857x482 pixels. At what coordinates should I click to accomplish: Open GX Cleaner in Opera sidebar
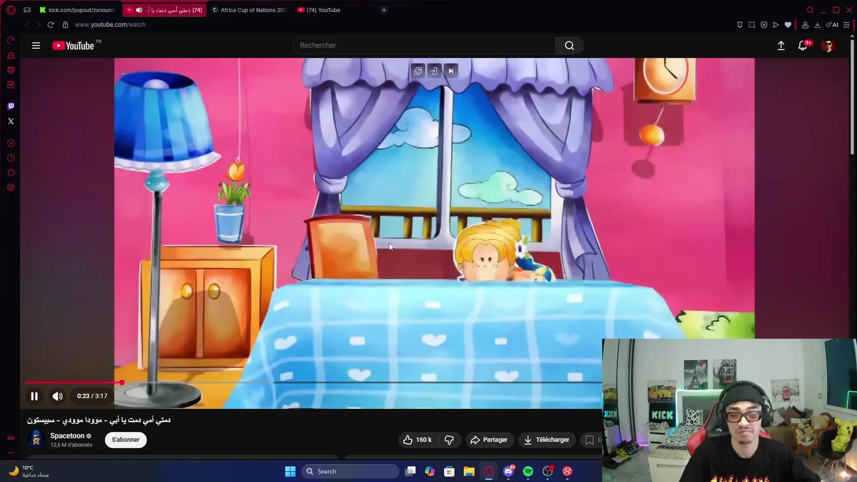[11, 56]
